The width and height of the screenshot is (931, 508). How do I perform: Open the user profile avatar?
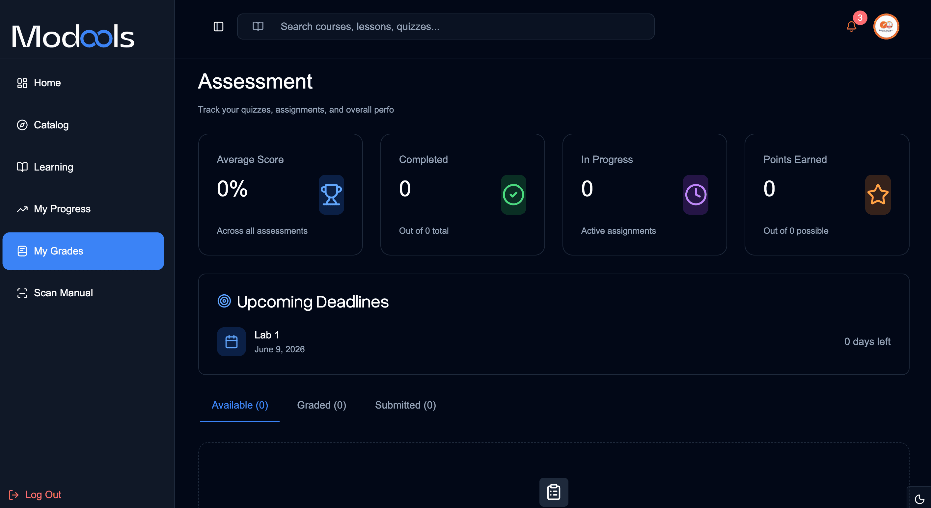coord(886,26)
